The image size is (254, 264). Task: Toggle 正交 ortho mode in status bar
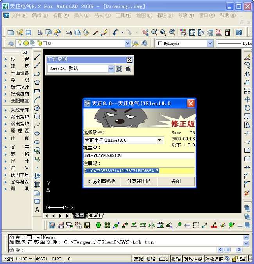(x=163, y=259)
